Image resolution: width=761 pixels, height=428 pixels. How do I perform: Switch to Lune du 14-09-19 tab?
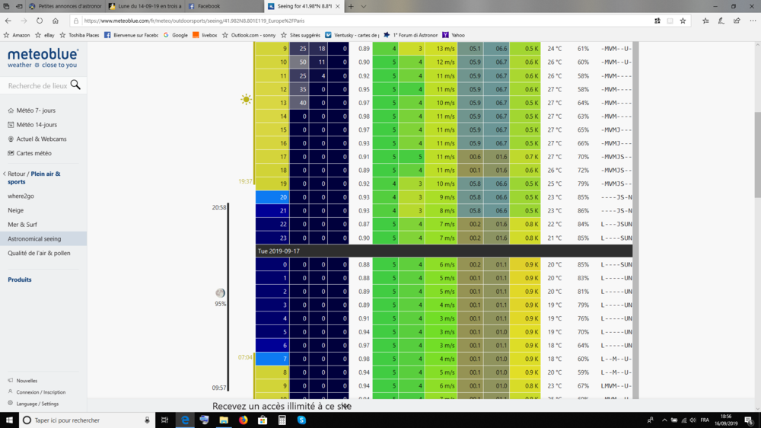(x=145, y=6)
